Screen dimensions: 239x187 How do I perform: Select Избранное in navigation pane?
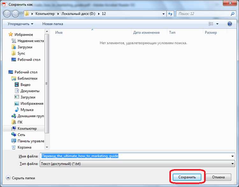click(24, 35)
